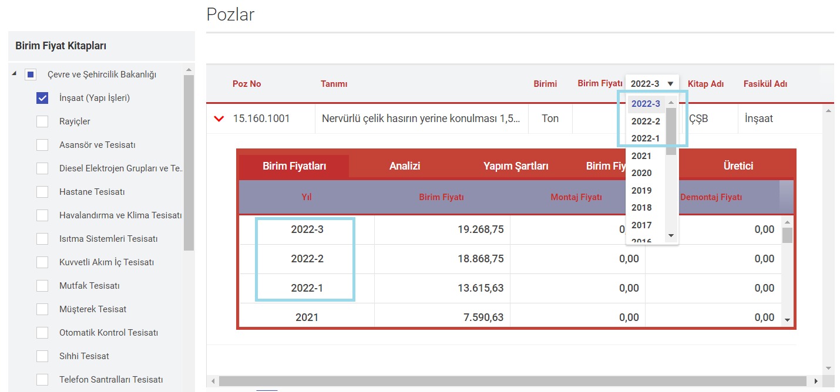
Task: Click the price value 18.868,75
Action: 481,259
